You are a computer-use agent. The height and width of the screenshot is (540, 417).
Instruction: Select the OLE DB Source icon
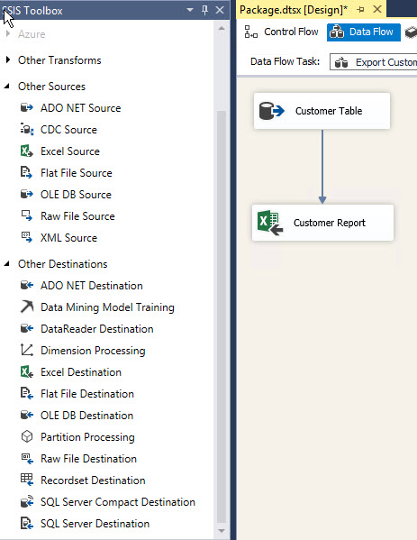[26, 194]
